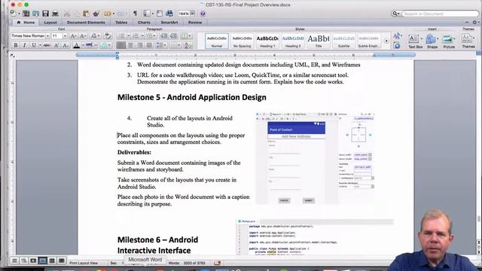Select the Format Painter paintbrush icon
This screenshot has width=482, height=271.
[x=96, y=14]
